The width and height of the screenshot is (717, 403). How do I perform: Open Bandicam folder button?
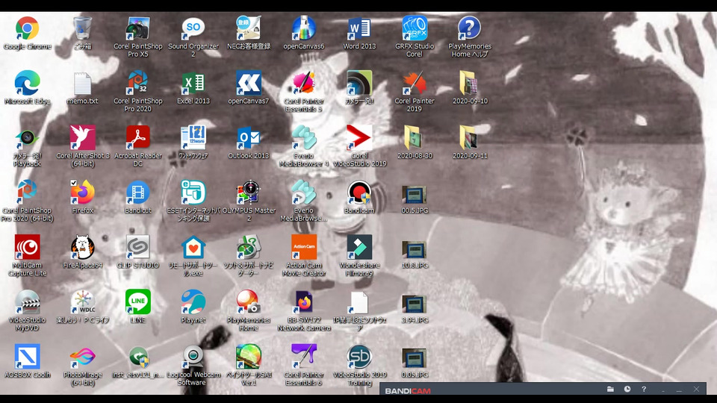[610, 390]
